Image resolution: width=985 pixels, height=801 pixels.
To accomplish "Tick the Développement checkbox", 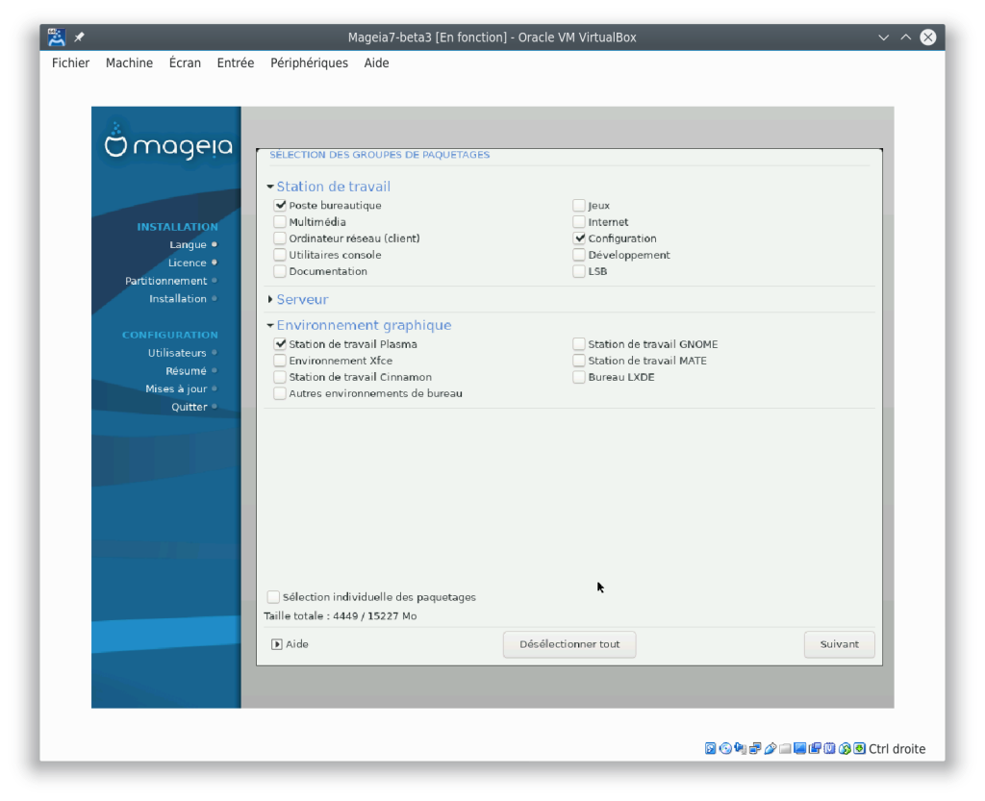I will (579, 255).
